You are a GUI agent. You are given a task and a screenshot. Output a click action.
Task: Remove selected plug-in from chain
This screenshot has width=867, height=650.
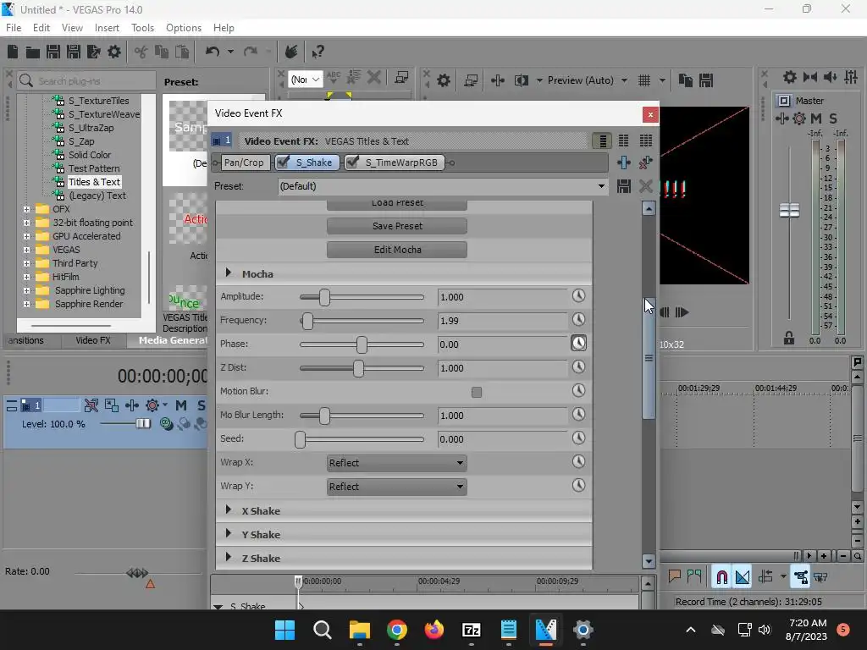pyautogui.click(x=645, y=162)
